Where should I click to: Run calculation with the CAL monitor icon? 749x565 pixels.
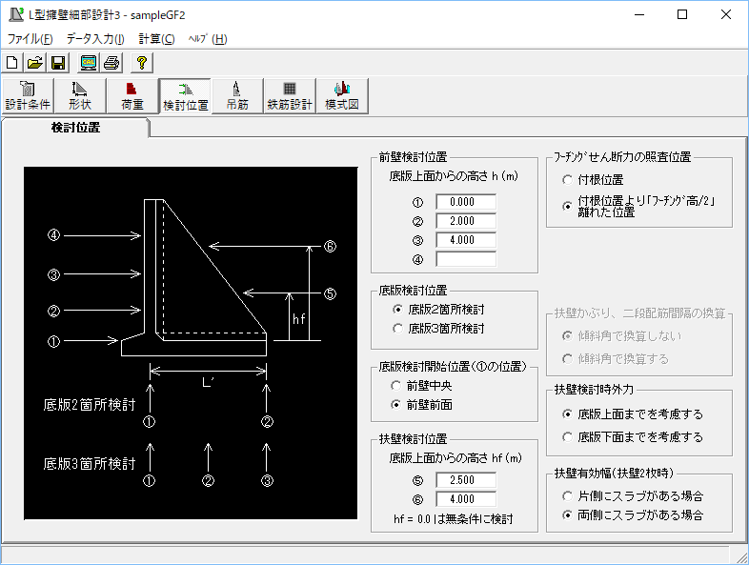(x=88, y=63)
